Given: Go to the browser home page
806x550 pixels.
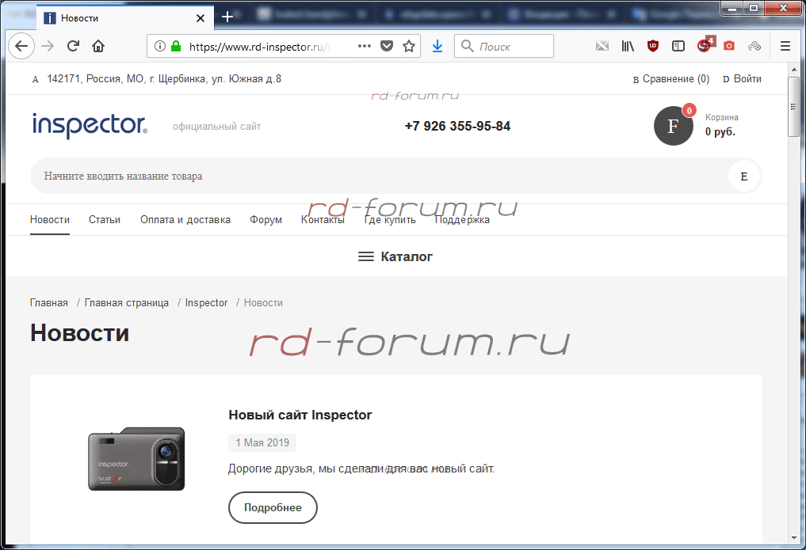Looking at the screenshot, I should tap(98, 46).
